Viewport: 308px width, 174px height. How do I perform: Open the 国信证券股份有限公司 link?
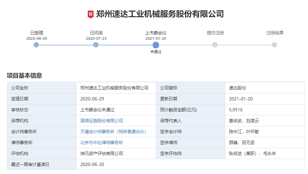101,121
